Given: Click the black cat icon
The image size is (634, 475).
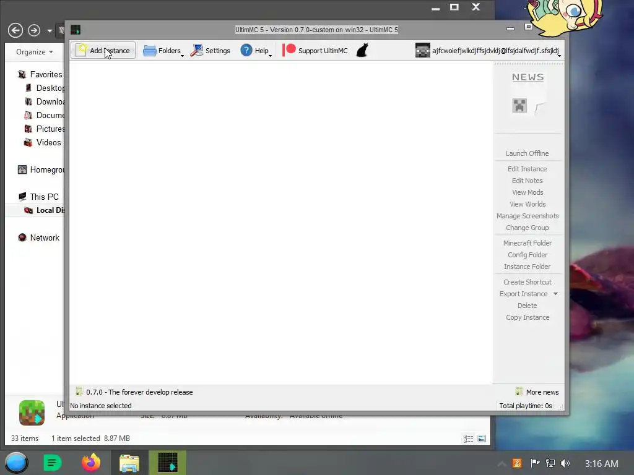Looking at the screenshot, I should click(362, 51).
